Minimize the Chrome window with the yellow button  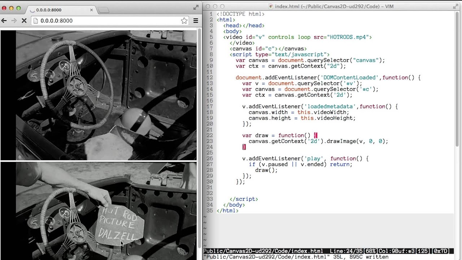(x=11, y=8)
